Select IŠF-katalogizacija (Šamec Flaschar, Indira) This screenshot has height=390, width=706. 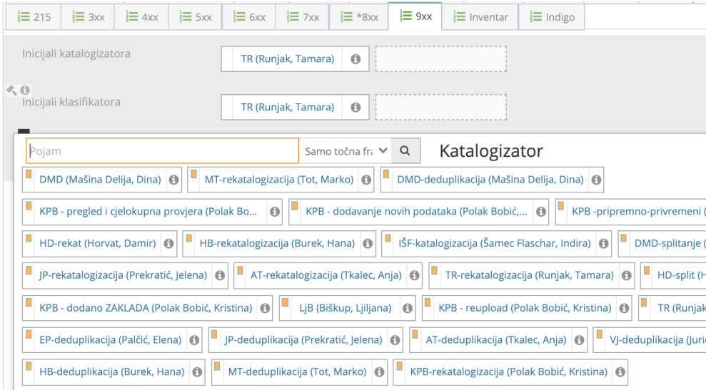click(495, 243)
